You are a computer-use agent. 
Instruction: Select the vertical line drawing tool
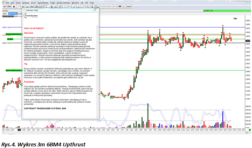click(65, 7)
